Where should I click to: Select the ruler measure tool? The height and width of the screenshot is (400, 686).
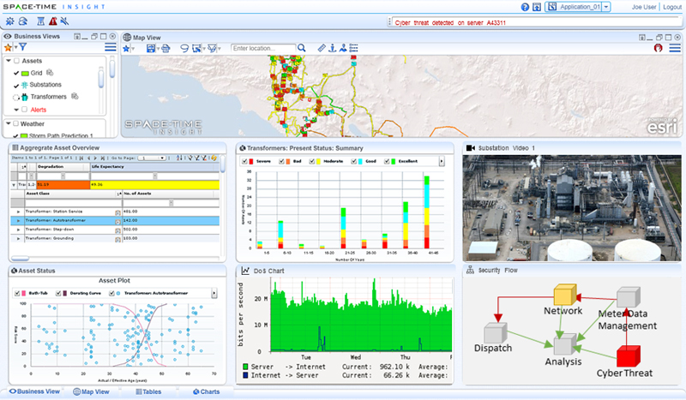click(x=322, y=48)
